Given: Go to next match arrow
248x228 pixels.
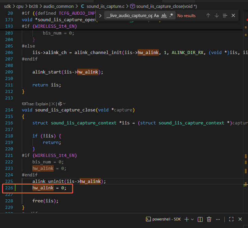Looking at the screenshot, I should 217,15.
